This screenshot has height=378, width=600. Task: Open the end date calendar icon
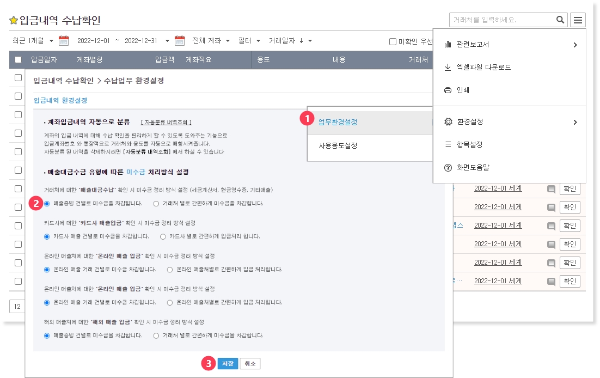coord(180,41)
